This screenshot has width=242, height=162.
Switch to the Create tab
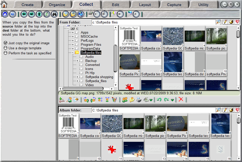coord(28,5)
